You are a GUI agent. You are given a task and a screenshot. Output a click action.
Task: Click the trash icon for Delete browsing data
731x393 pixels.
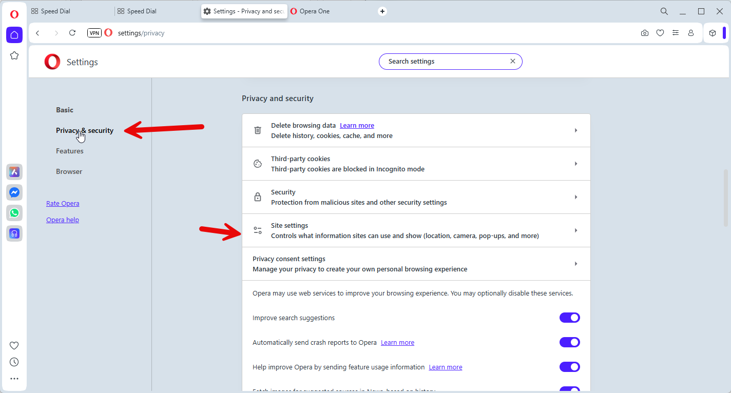tap(258, 130)
